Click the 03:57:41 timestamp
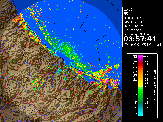 (x=139, y=39)
